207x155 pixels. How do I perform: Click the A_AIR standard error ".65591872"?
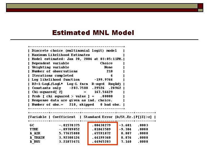(101, 133)
